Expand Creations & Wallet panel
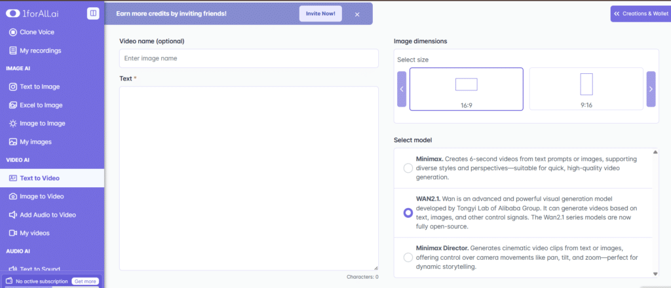The image size is (671, 288). (x=640, y=13)
